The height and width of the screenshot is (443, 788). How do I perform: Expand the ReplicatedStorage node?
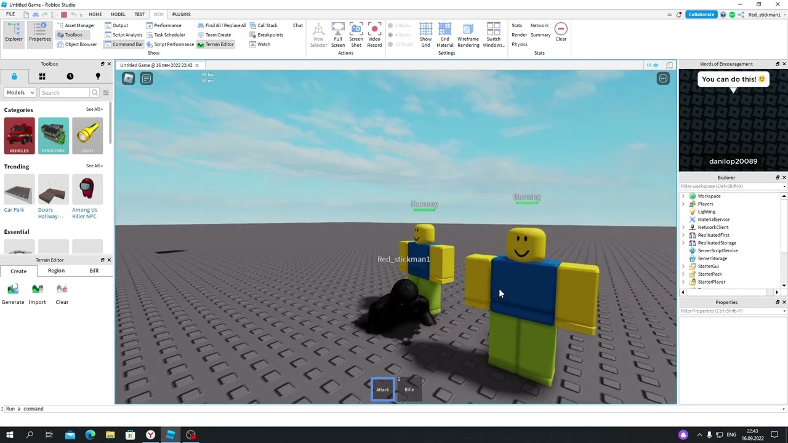coord(683,243)
